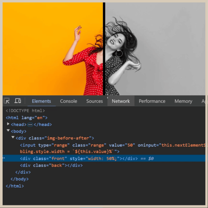The image size is (208, 208).
Task: Select the closing </div> tag line
Action: [23, 172]
